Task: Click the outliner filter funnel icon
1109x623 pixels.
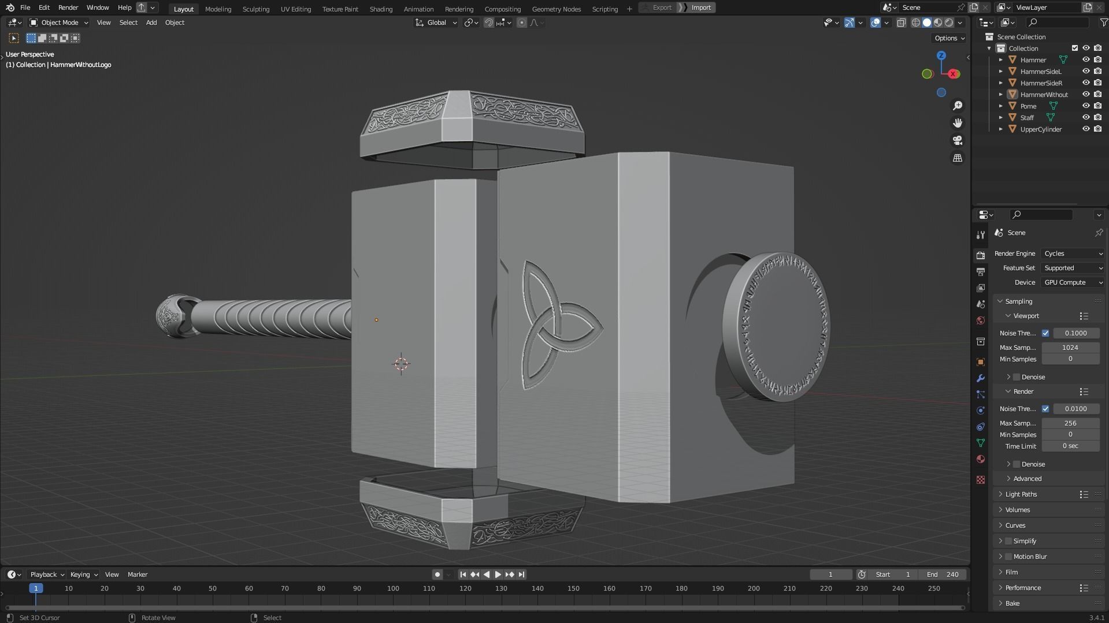Action: (x=1103, y=23)
